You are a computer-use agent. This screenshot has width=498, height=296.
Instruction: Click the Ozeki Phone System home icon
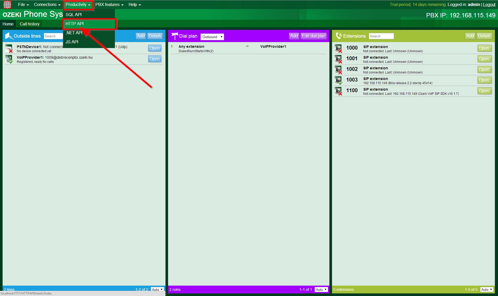pyautogui.click(x=7, y=5)
